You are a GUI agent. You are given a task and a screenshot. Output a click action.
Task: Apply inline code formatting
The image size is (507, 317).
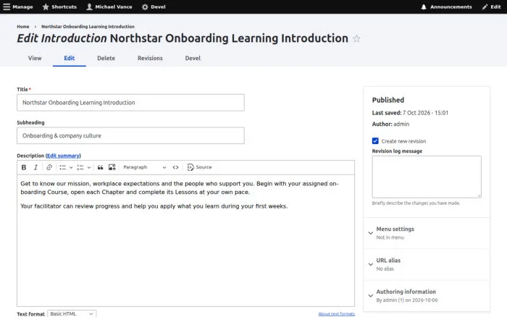click(175, 167)
